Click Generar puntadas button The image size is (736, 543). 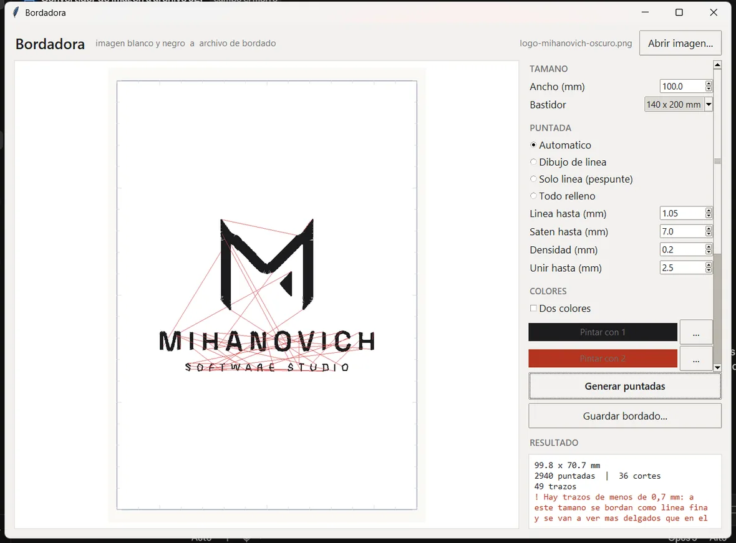[x=625, y=387]
